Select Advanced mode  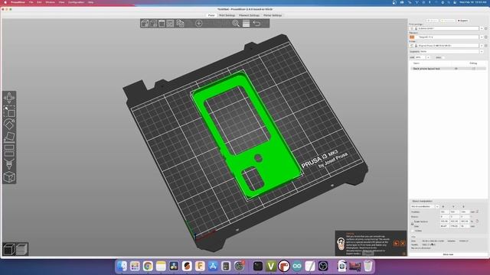[x=447, y=21]
